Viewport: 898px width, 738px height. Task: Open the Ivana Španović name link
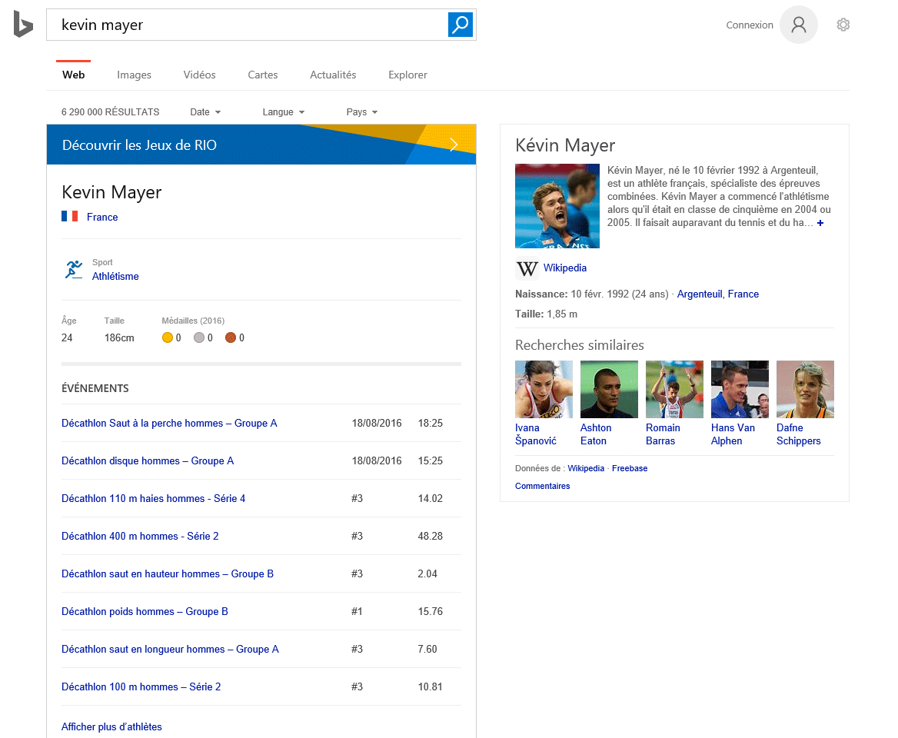535,434
